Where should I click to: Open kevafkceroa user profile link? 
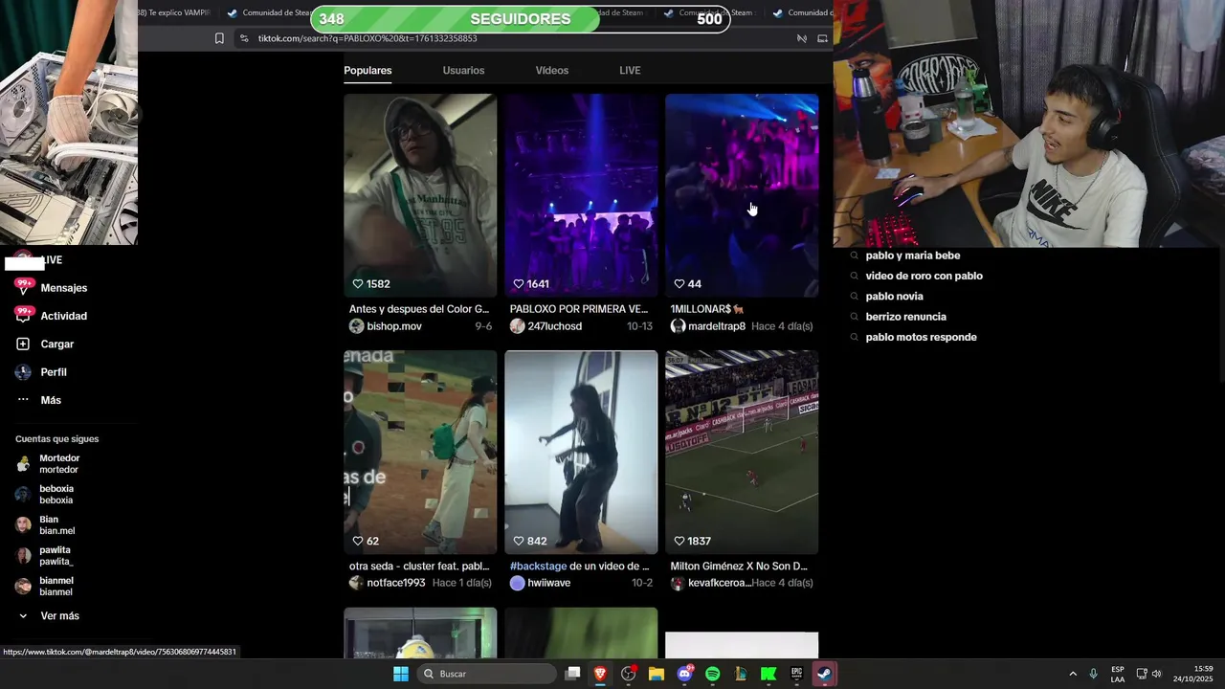720,583
